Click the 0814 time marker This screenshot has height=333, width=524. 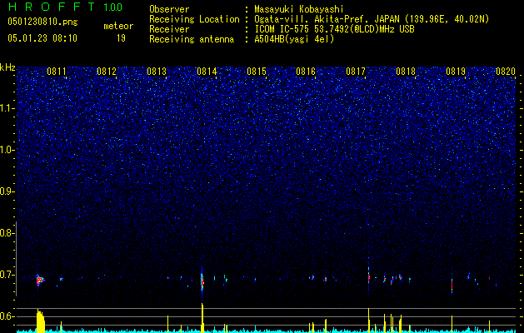[x=207, y=72]
